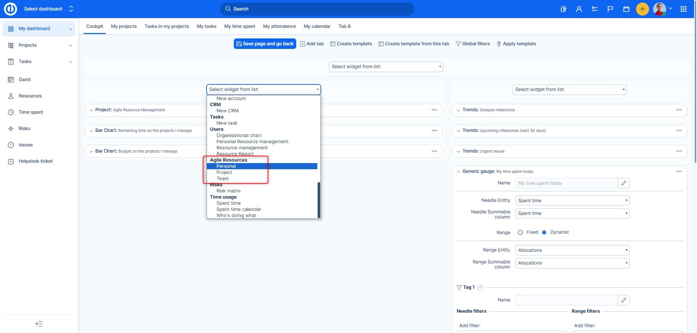
Task: Click Save page and go back button
Action: pyautogui.click(x=265, y=44)
